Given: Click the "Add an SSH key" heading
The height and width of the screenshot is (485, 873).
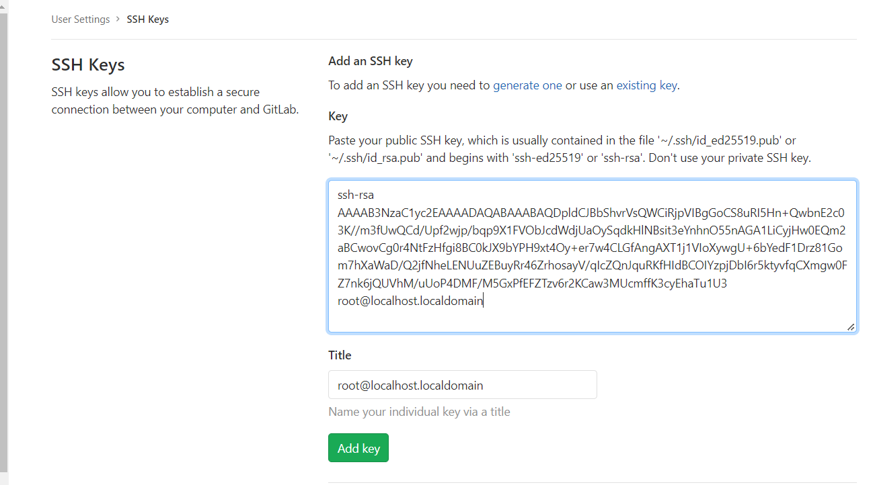Looking at the screenshot, I should point(370,61).
